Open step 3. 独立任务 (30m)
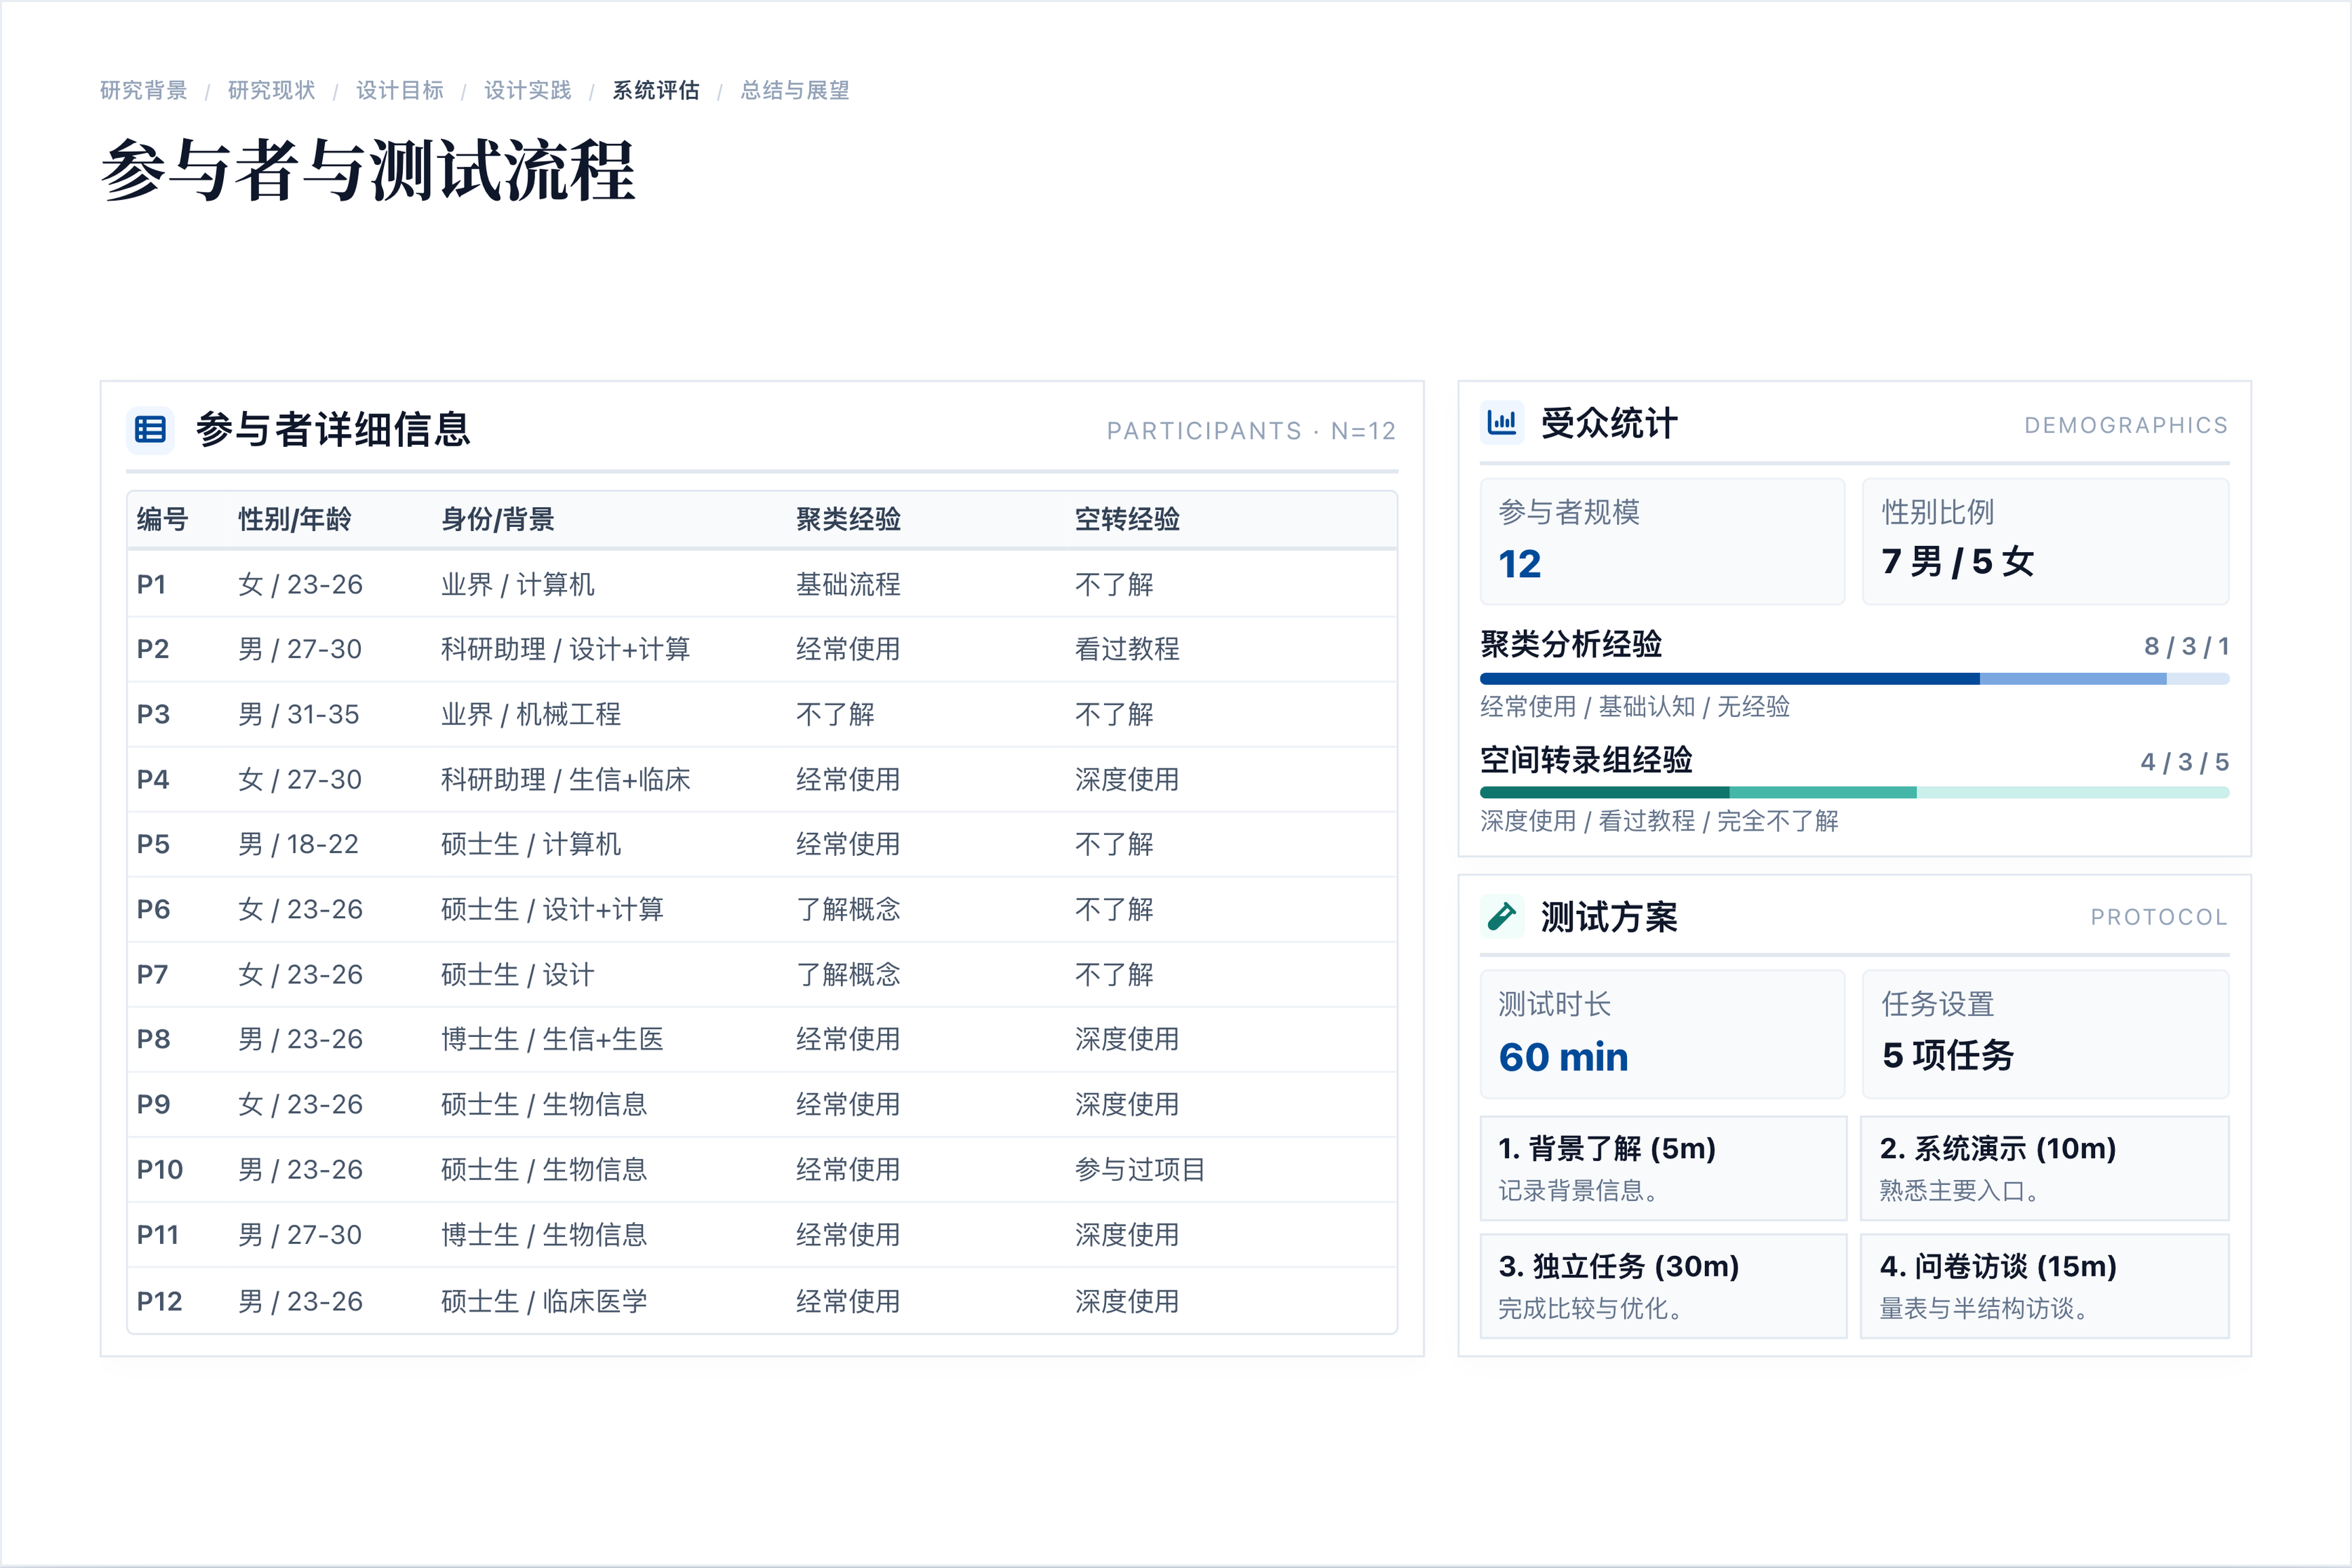The height and width of the screenshot is (1568, 2352). pos(1663,1286)
